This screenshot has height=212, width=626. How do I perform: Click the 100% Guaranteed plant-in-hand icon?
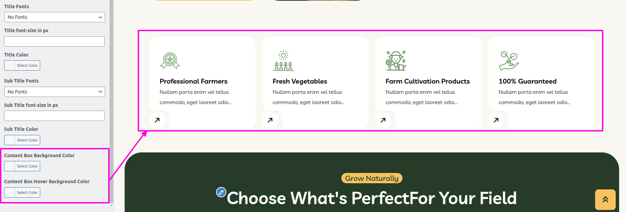(509, 61)
